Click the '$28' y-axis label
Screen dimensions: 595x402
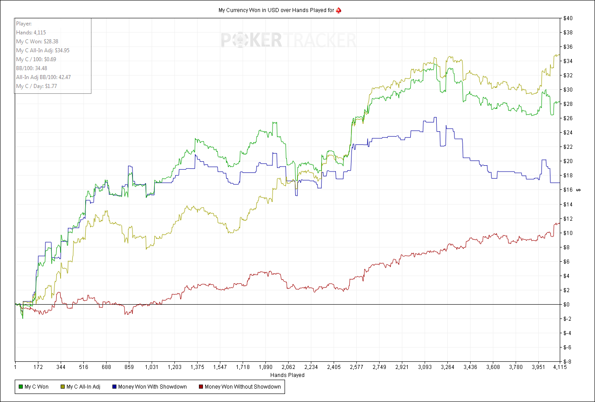tap(568, 104)
